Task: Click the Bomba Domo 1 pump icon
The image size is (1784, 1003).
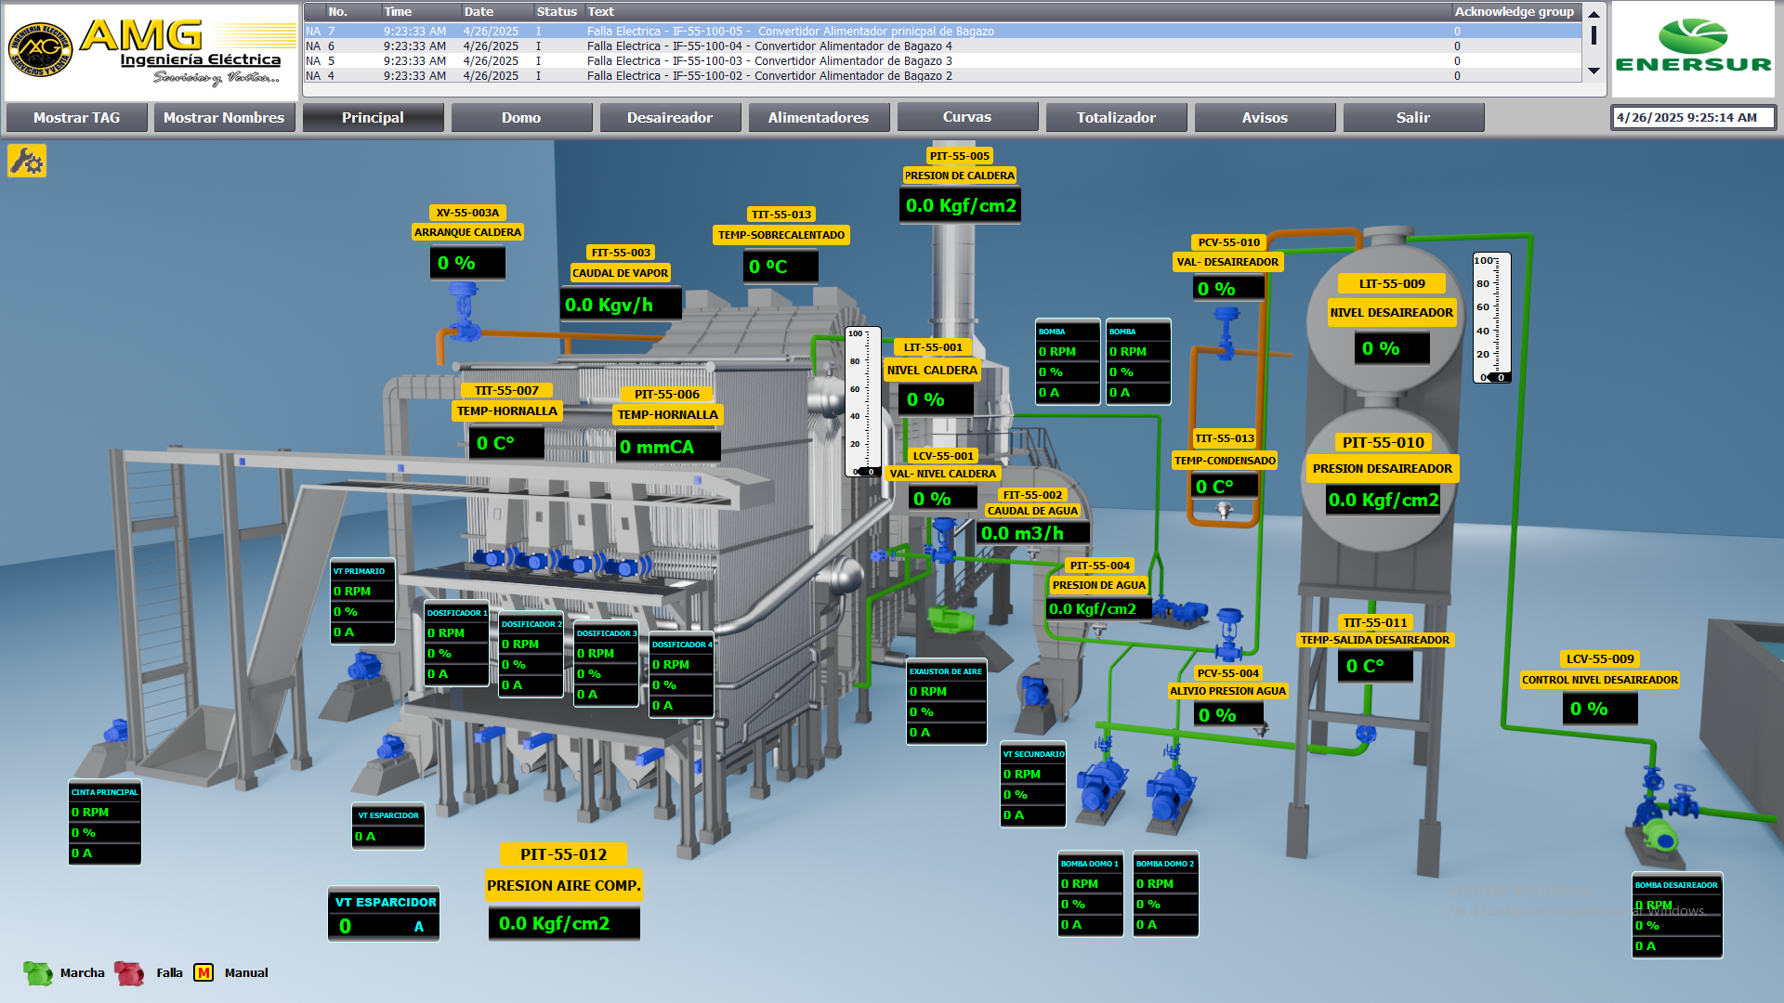Action: [1102, 788]
